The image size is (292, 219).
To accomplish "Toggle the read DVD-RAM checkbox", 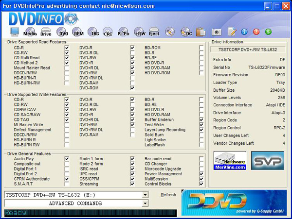I will tap(132, 83).
